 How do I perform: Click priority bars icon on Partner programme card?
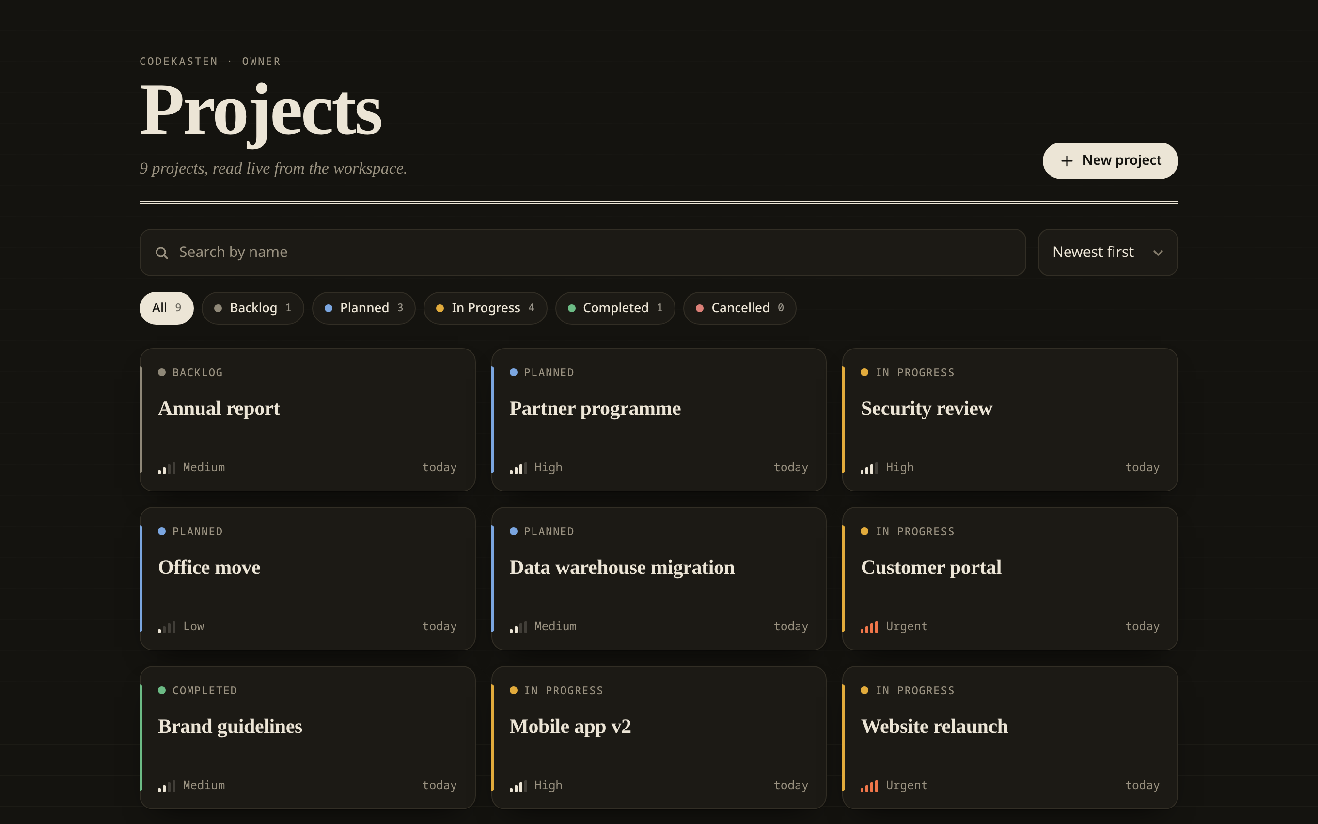point(518,468)
